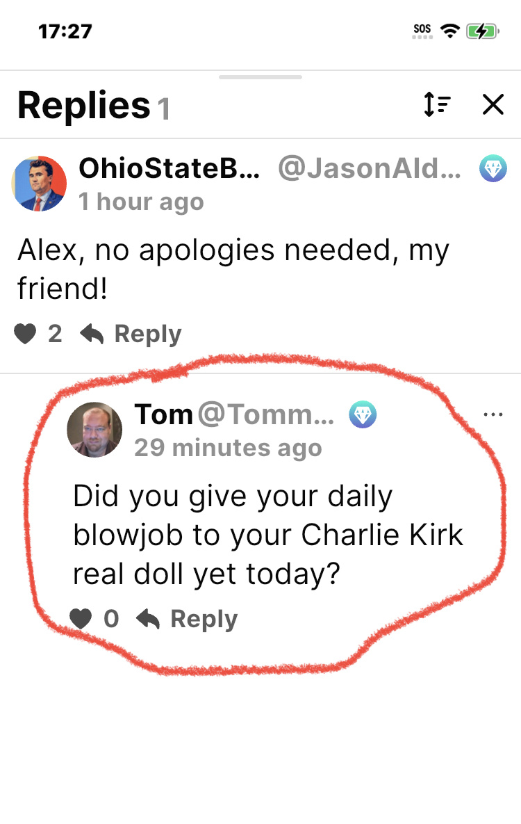Tap the Wi-Fi status bar icon
521x824 pixels.
tap(452, 31)
